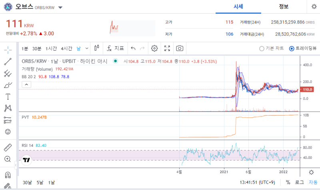
Task: Open the indicators (지표) menu
Action: 116,48
